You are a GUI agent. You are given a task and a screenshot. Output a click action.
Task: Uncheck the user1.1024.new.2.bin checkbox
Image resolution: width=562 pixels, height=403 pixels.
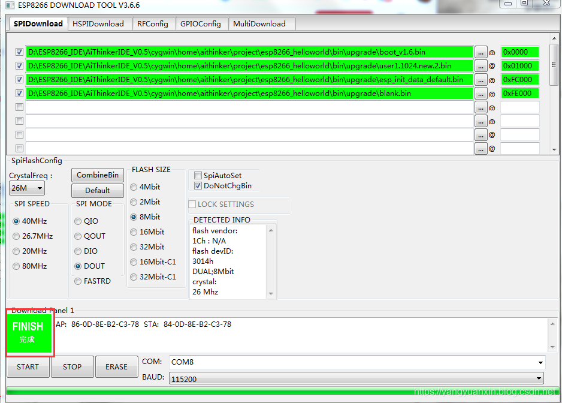click(x=19, y=66)
